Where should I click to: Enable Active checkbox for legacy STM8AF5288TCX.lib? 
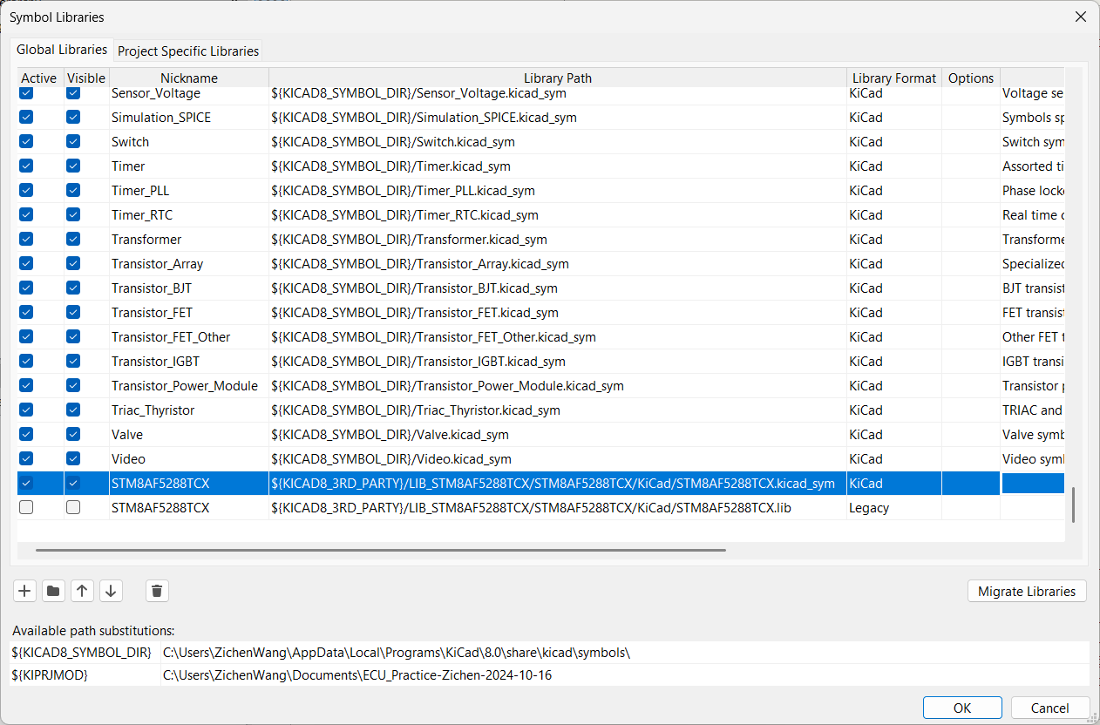point(26,507)
